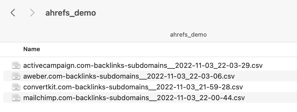
Task: Click empty row space right of mailchimp filename
Action: pyautogui.click(x=271, y=98)
